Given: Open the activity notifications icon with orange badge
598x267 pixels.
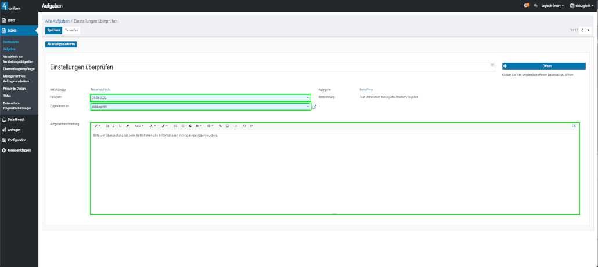Looking at the screenshot, I should coord(526,5).
